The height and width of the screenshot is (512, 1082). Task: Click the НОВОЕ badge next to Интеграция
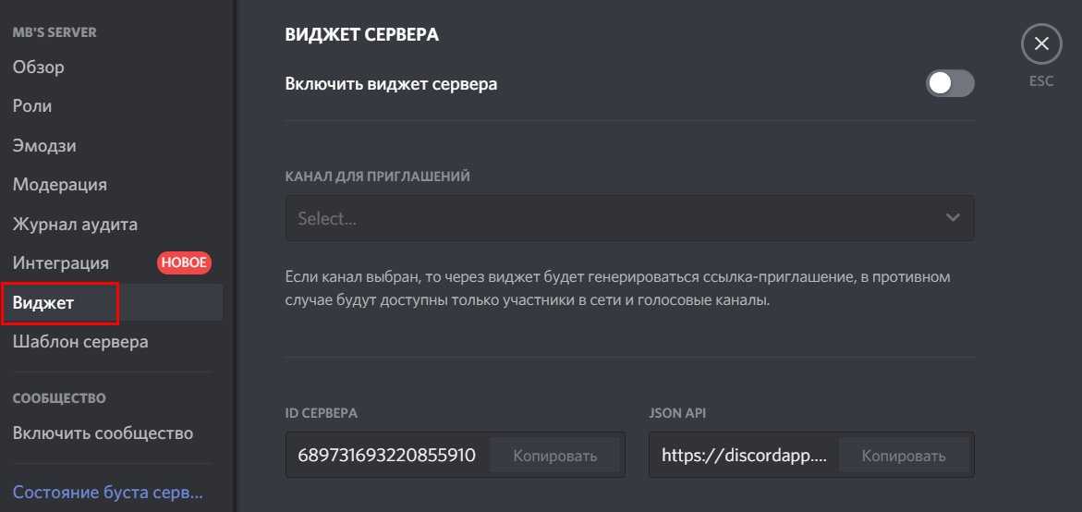point(184,262)
